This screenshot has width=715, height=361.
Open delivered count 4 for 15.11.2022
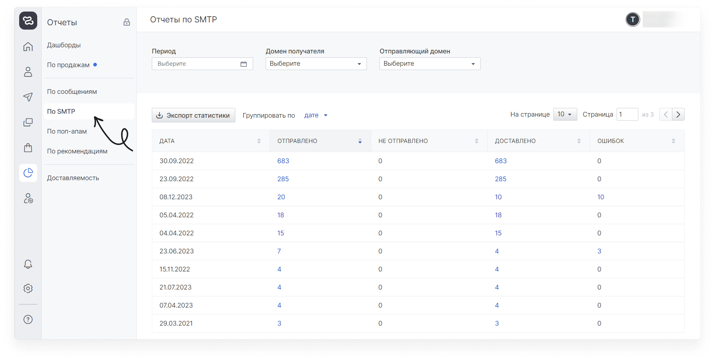click(497, 269)
